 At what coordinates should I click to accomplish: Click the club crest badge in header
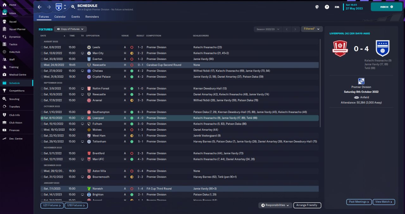click(x=59, y=7)
